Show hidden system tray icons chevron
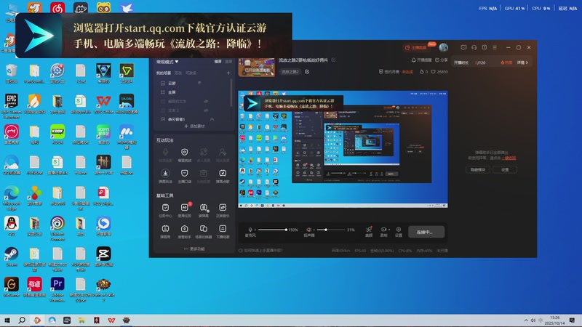This screenshot has width=582, height=327. (x=526, y=320)
